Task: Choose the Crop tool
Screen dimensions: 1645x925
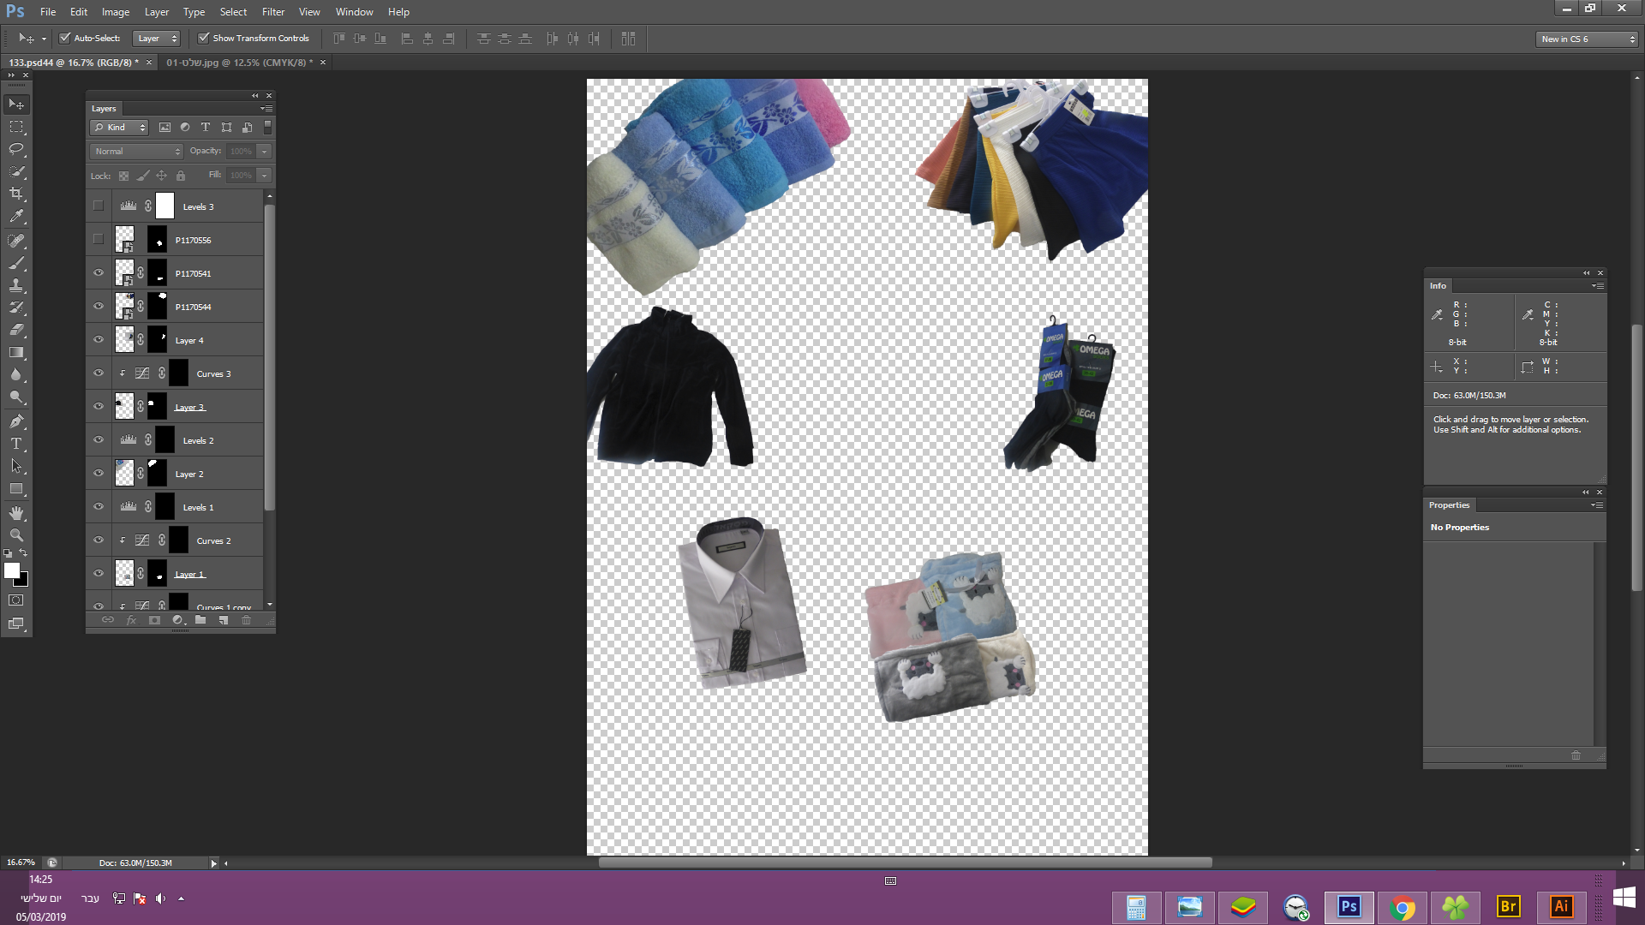Action: 16,194
